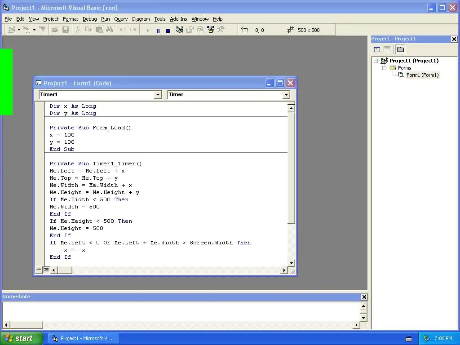Click the Add Form toolbar icon

click(27, 30)
